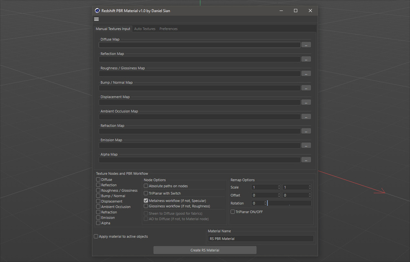Screen dimensions: 410x262
Task: Check Glossiness workflow option
Action: point(146,206)
